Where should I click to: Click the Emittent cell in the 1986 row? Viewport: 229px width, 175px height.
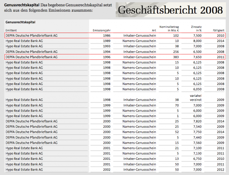[x=32, y=36]
